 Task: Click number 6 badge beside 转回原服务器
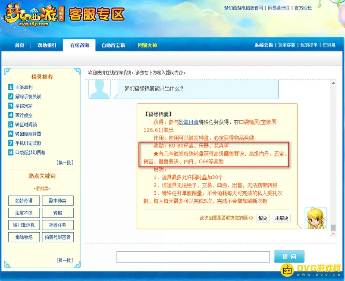(11, 134)
